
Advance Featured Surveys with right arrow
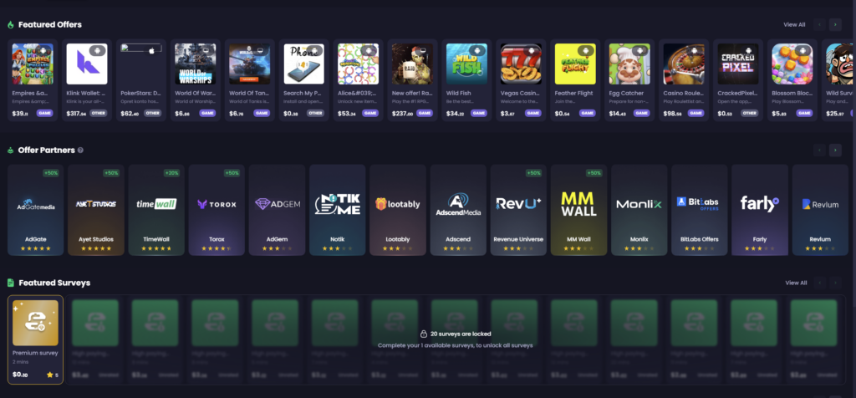point(834,283)
